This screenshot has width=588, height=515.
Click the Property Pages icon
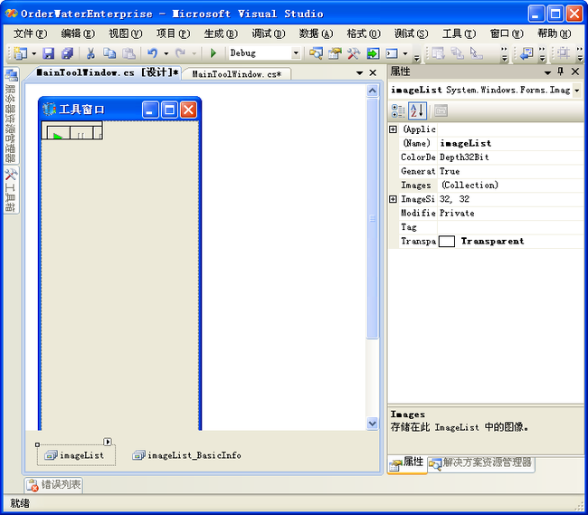click(x=441, y=111)
